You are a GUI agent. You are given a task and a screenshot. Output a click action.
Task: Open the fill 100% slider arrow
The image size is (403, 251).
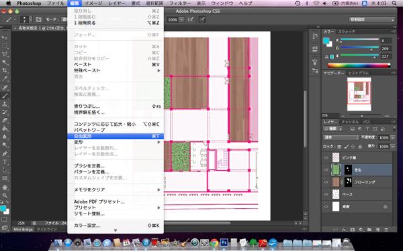tap(393, 147)
